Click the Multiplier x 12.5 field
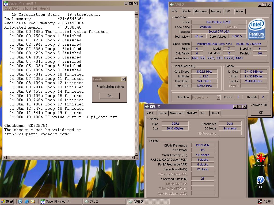274x205 pixels. 204,76
